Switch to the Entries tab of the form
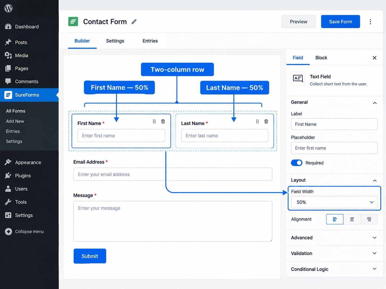Image resolution: width=386 pixels, height=289 pixels. click(x=150, y=41)
